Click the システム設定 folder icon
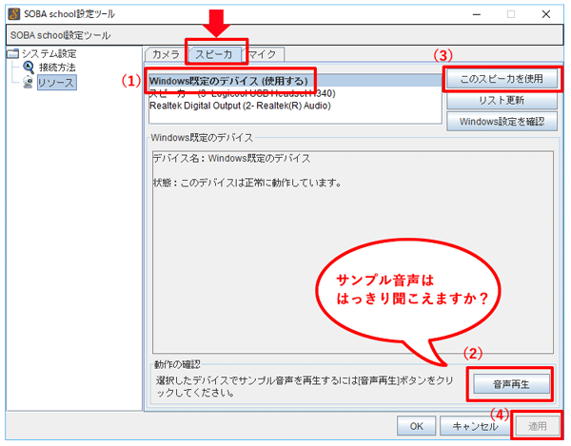This screenshot has width=571, height=446. [12, 54]
